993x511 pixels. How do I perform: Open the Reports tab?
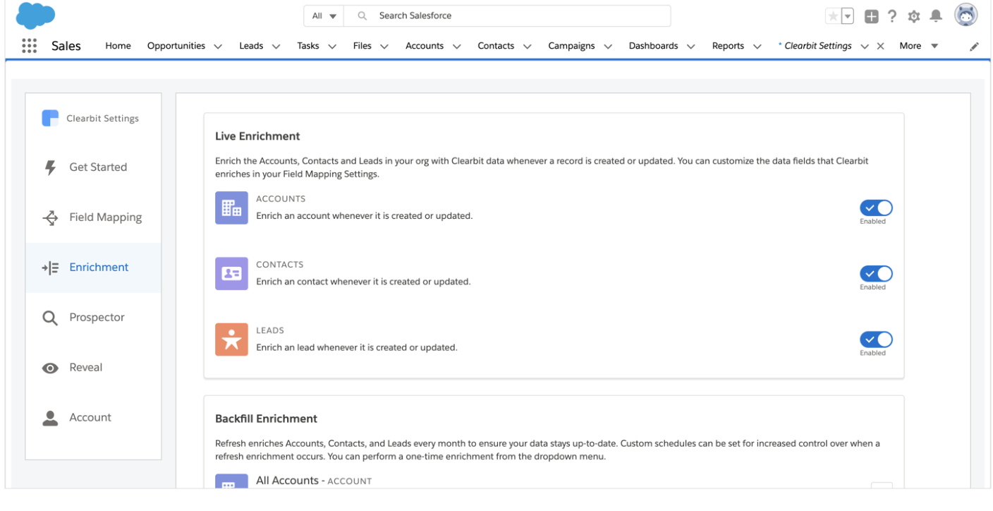pos(728,46)
